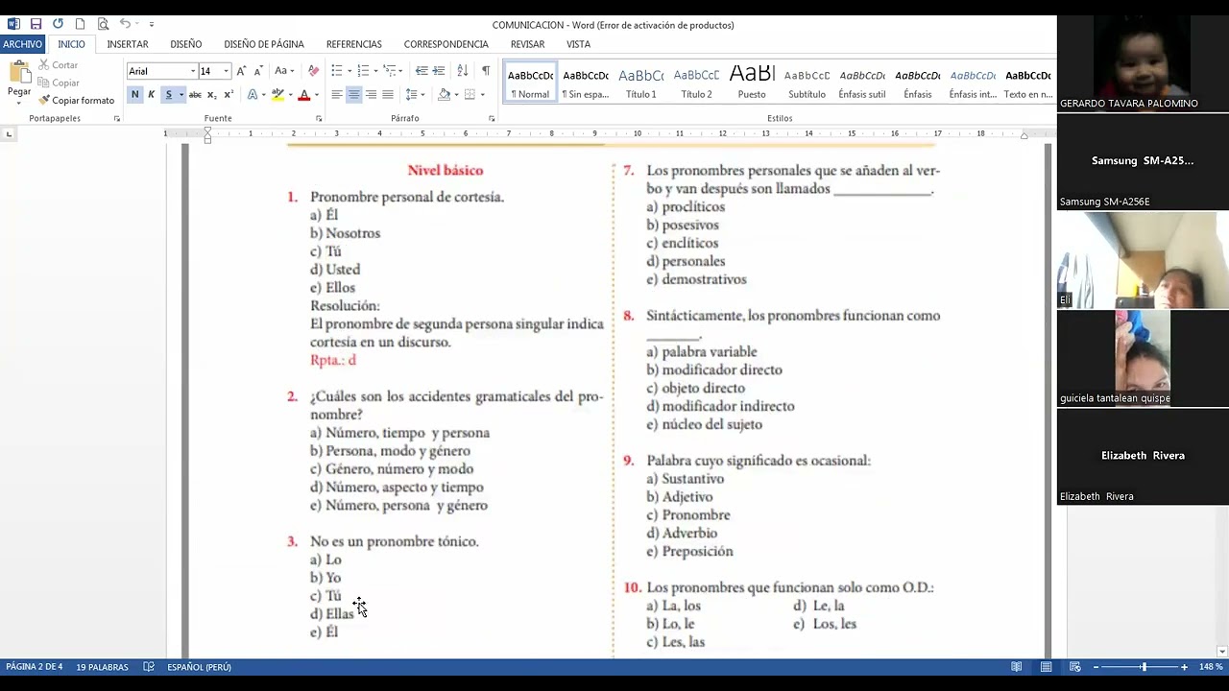Image resolution: width=1229 pixels, height=691 pixels.
Task: Click the zoom in plus button
Action: (x=1184, y=667)
